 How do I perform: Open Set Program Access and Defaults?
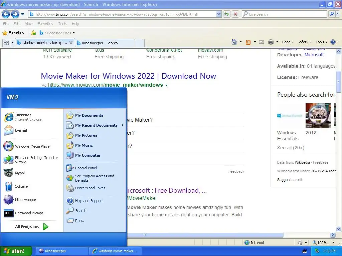click(x=95, y=178)
